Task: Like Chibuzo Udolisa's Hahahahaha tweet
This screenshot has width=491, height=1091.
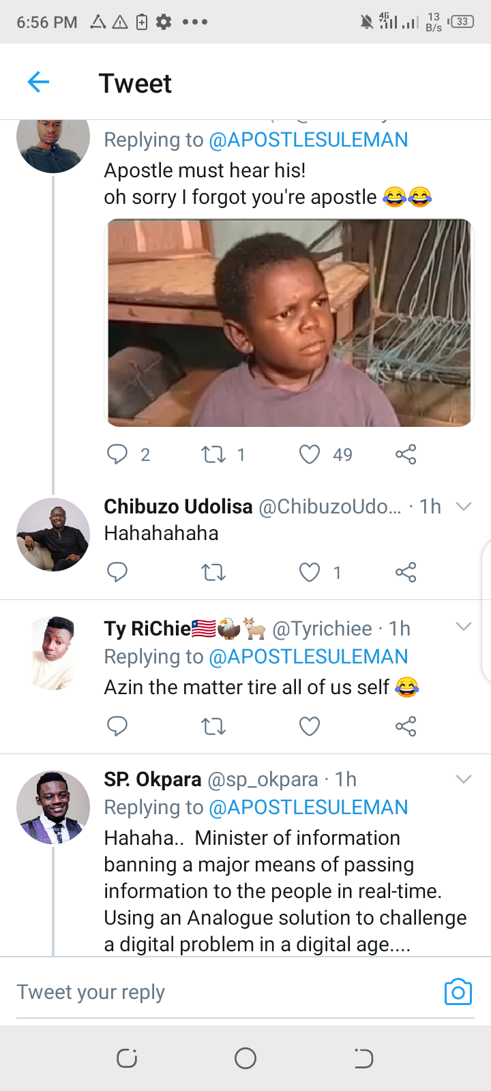Action: (x=310, y=572)
